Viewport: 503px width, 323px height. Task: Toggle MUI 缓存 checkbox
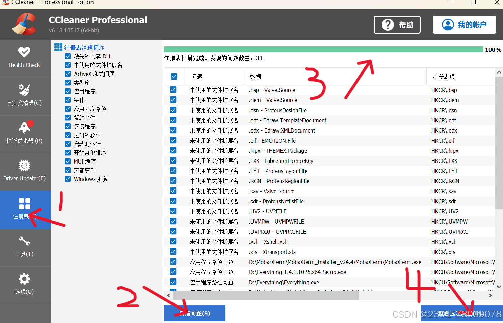point(68,161)
